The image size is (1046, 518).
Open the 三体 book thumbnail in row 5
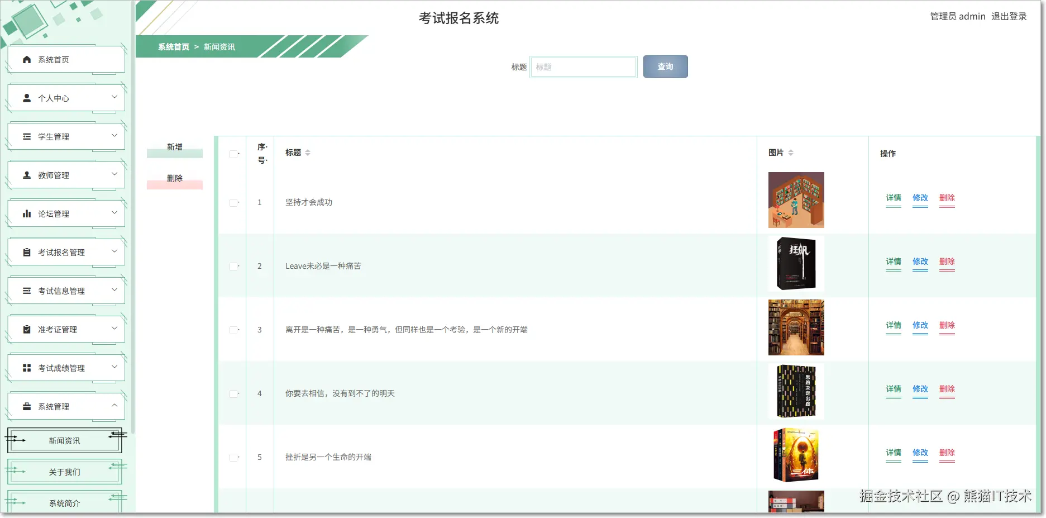coord(796,455)
